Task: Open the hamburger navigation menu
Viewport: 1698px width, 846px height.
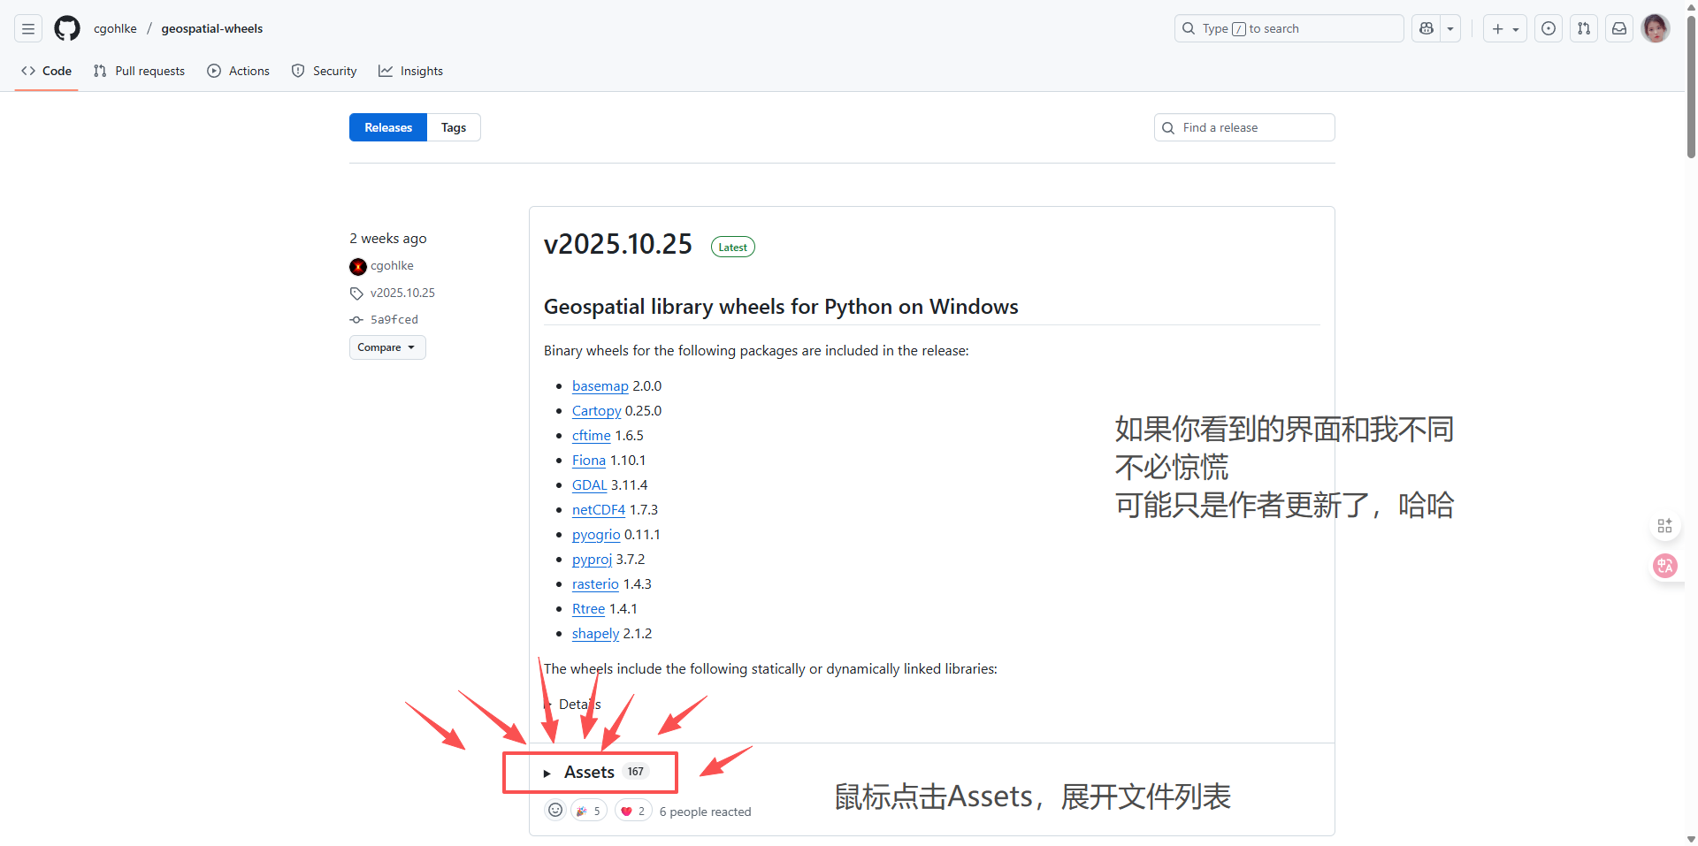Action: tap(27, 28)
